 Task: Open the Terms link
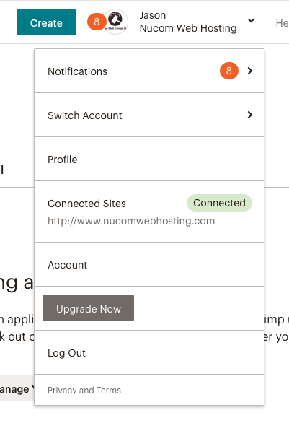point(109,391)
